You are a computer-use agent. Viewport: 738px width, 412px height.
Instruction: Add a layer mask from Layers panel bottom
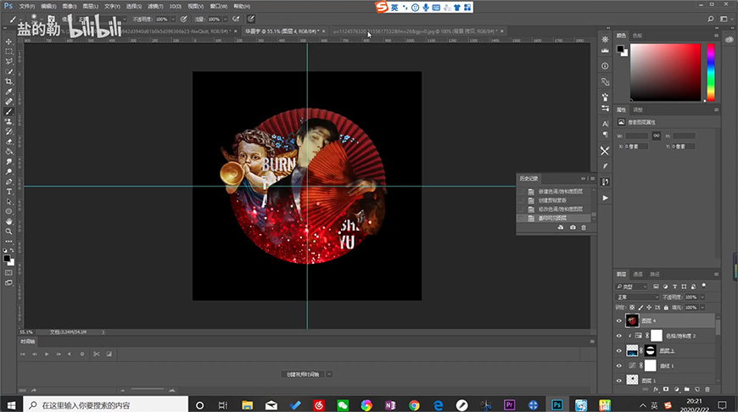(x=666, y=389)
